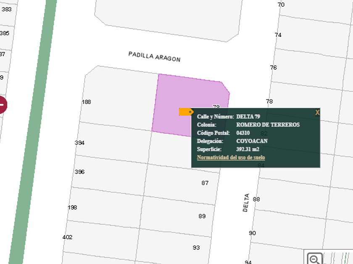
Task: Click the 'Colonia:' label in popup
Action: [x=206, y=124]
